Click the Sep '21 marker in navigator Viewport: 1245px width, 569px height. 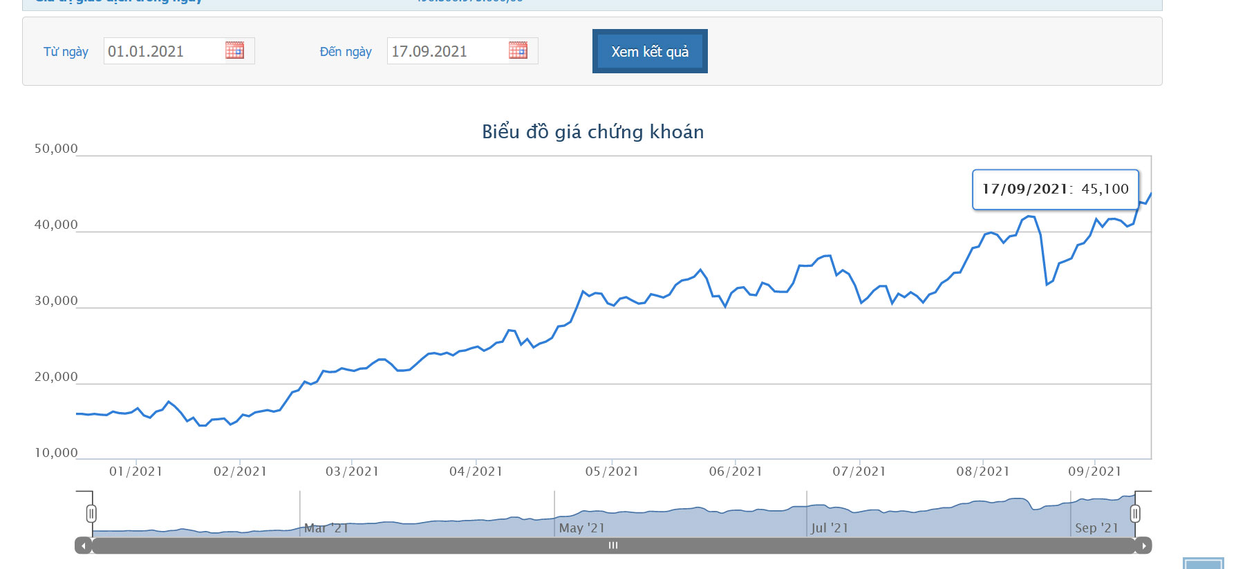coord(1096,528)
